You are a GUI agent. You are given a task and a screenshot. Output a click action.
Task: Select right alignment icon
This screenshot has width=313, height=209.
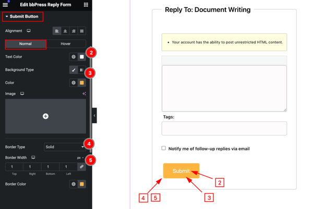pyautogui.click(x=74, y=31)
